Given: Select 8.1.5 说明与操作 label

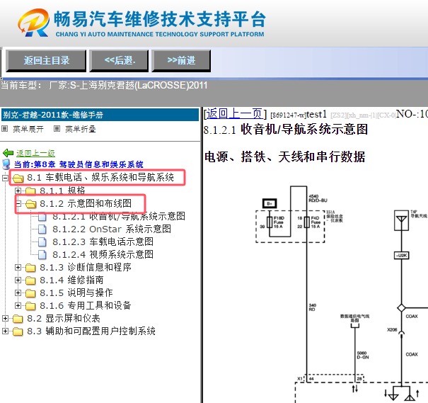Looking at the screenshot, I should click(x=76, y=293).
